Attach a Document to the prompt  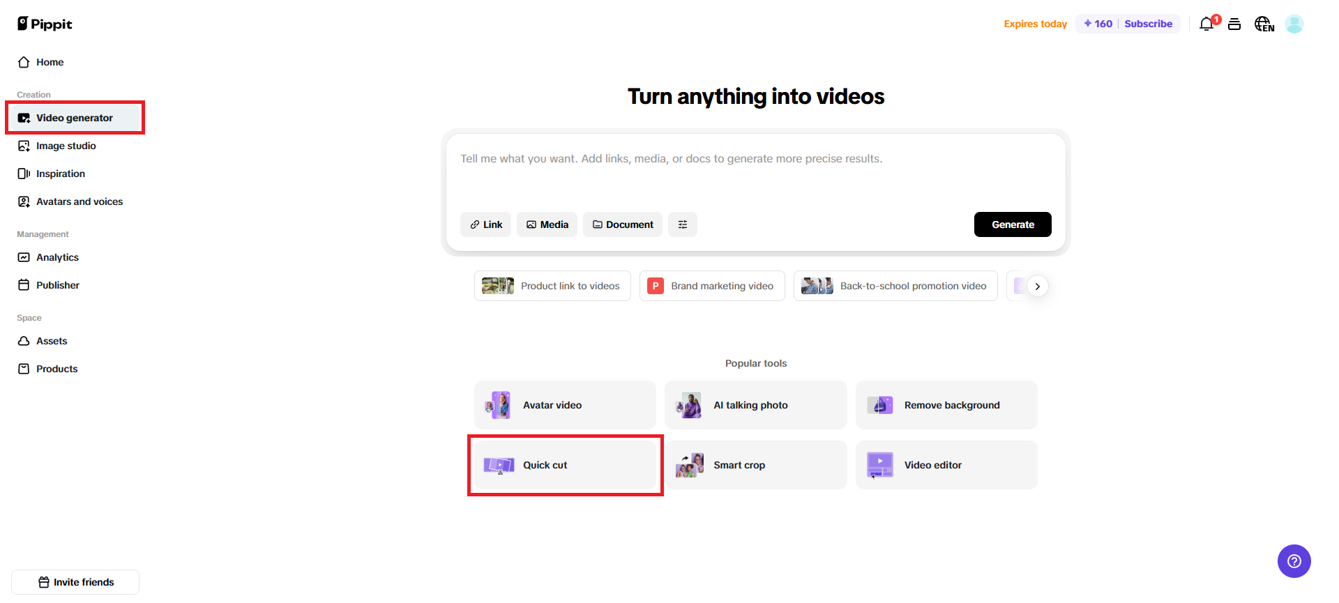623,224
